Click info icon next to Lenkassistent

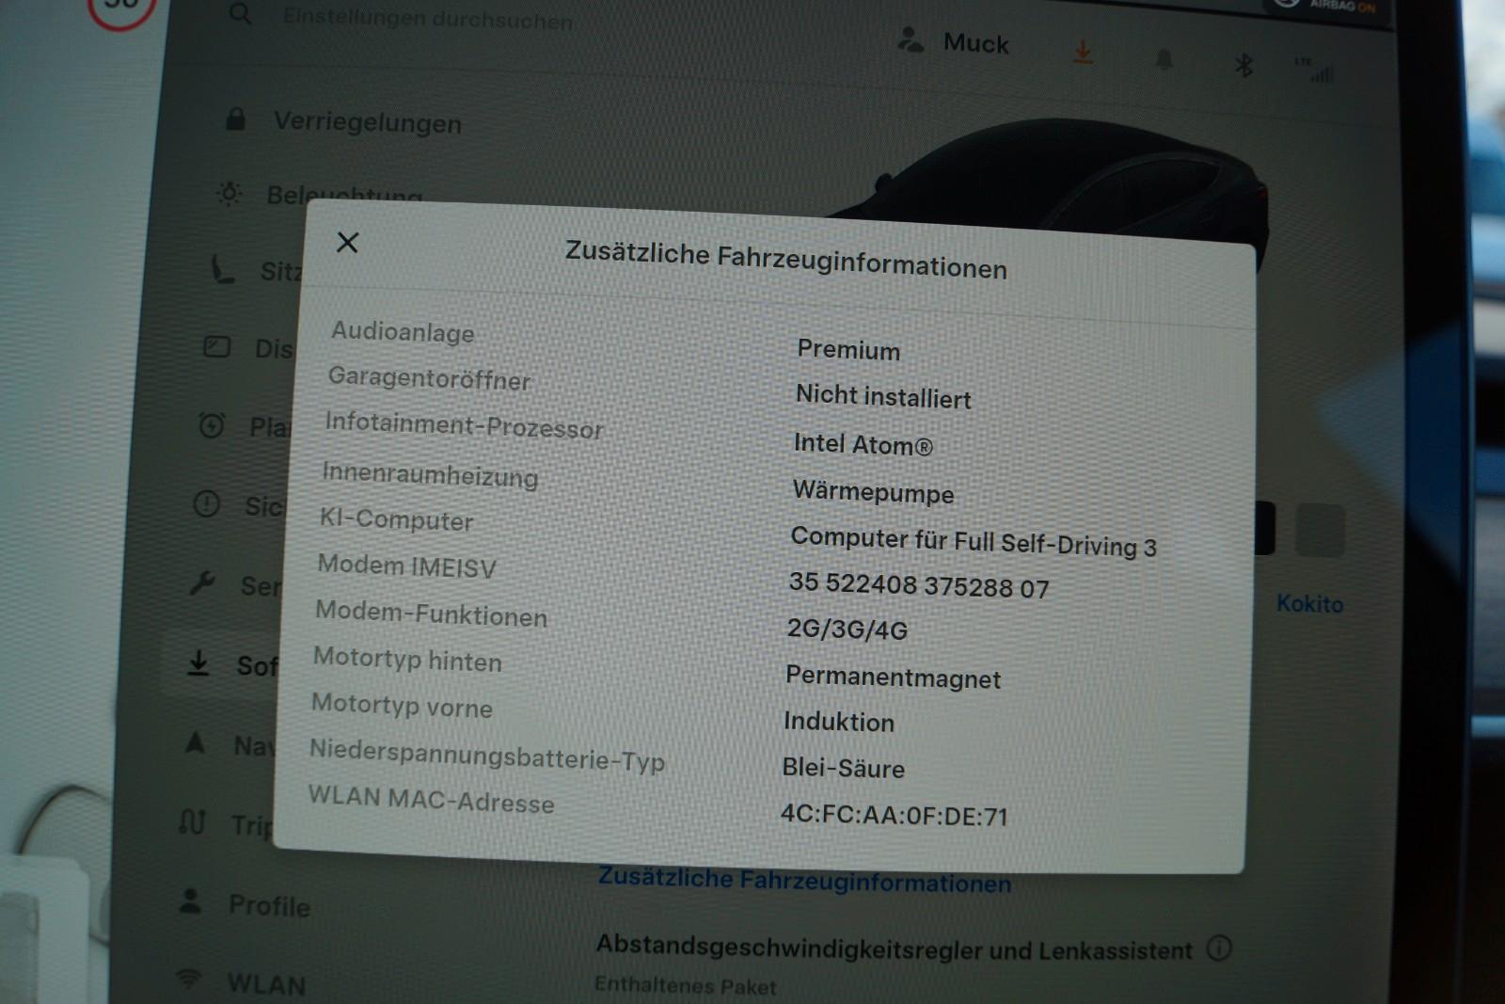click(1219, 948)
